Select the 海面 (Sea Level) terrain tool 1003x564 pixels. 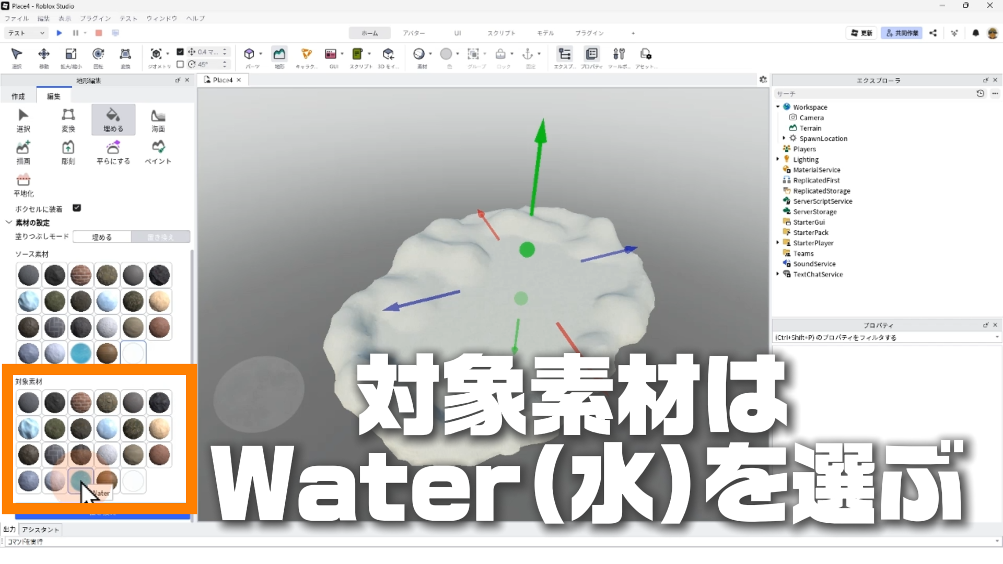coord(158,120)
